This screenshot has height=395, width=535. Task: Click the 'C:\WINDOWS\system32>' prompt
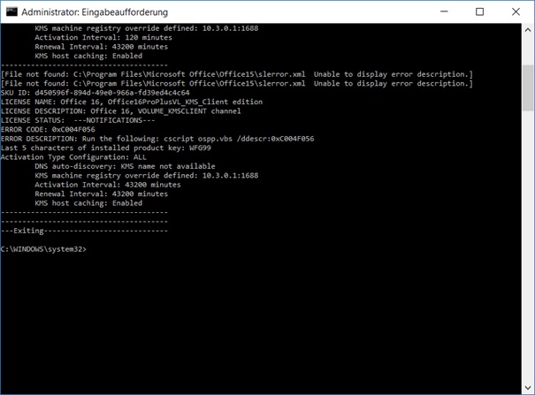click(x=43, y=249)
